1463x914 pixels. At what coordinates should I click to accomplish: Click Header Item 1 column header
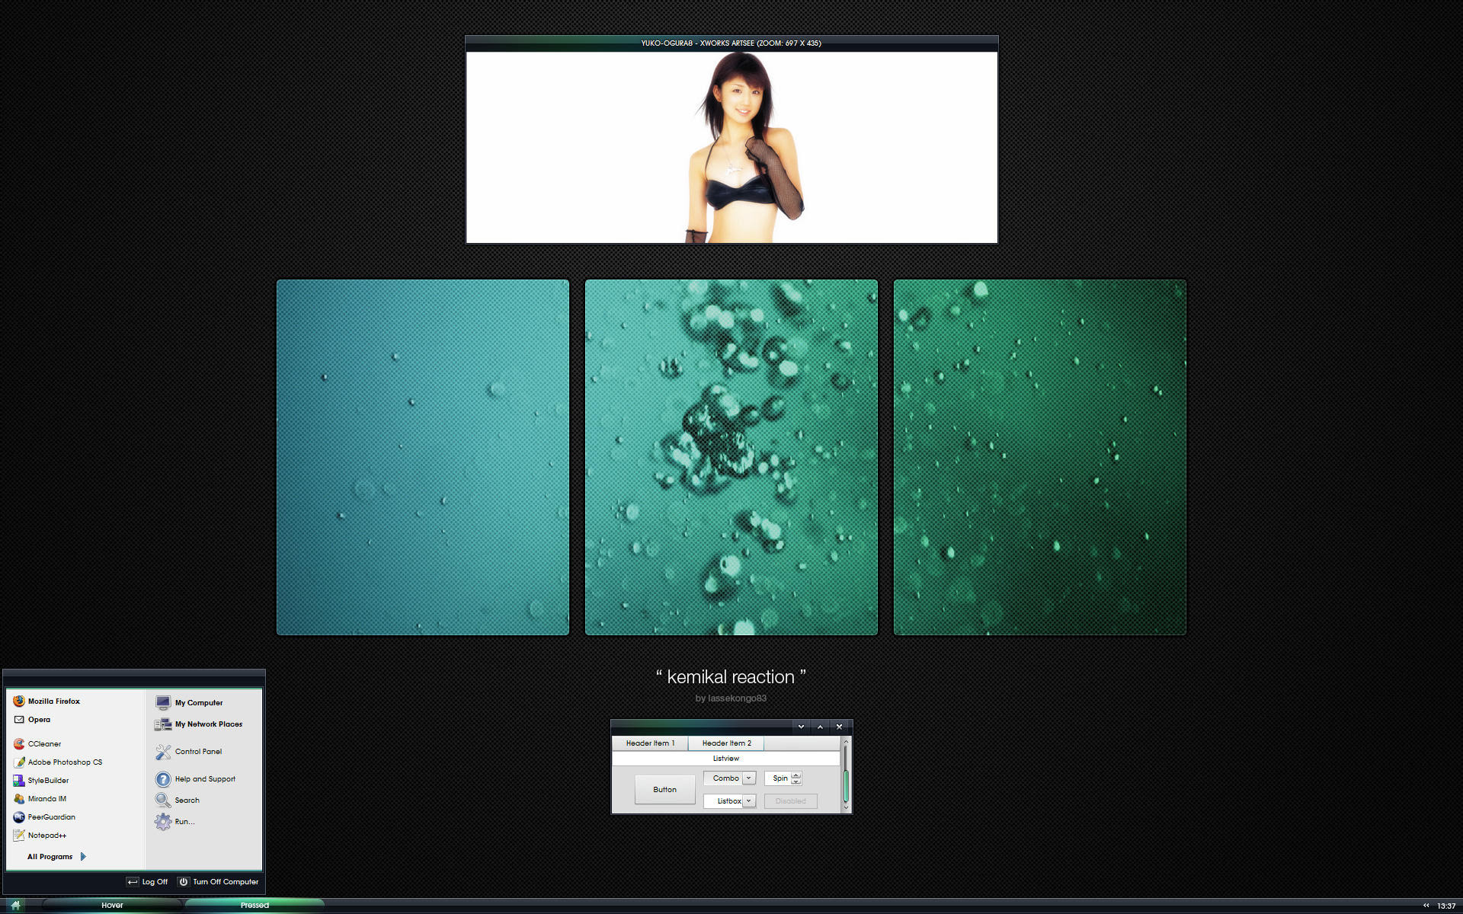pyautogui.click(x=650, y=743)
